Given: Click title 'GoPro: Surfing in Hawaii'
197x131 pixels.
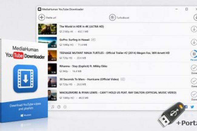Looking at the screenshot, I should click(74, 40).
